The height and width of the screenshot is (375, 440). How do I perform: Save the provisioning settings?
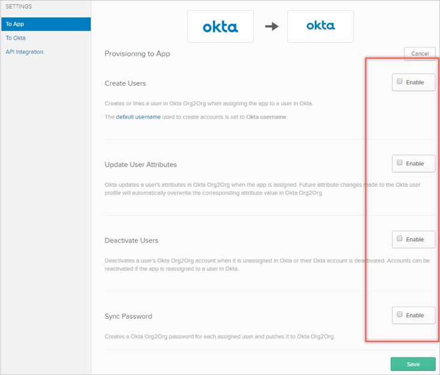pos(412,364)
